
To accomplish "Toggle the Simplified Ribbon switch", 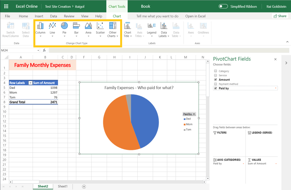I will (x=223, y=6).
